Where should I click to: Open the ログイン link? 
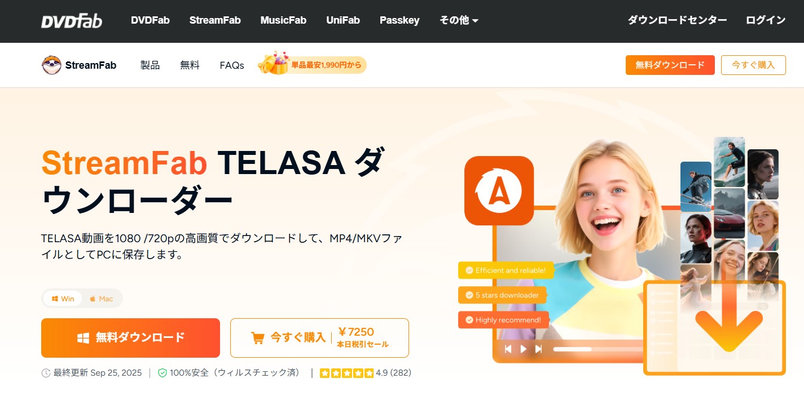point(766,20)
